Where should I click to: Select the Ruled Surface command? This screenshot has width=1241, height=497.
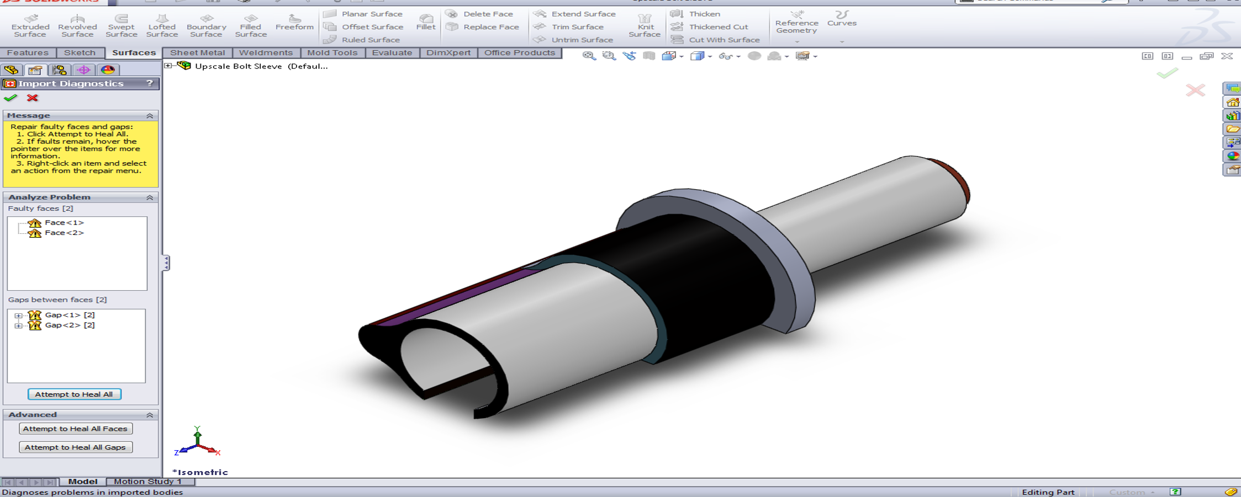(x=361, y=40)
